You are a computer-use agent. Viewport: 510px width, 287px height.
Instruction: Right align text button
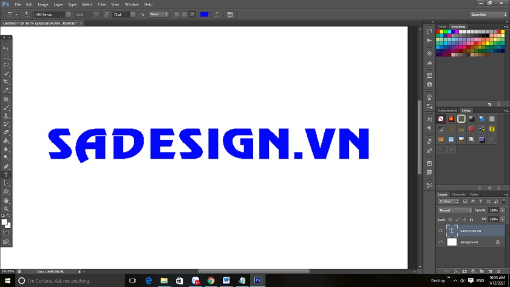tap(192, 15)
